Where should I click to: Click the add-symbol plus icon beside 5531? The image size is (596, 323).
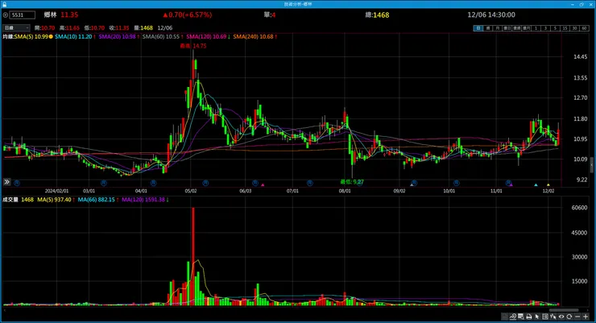click(x=6, y=14)
